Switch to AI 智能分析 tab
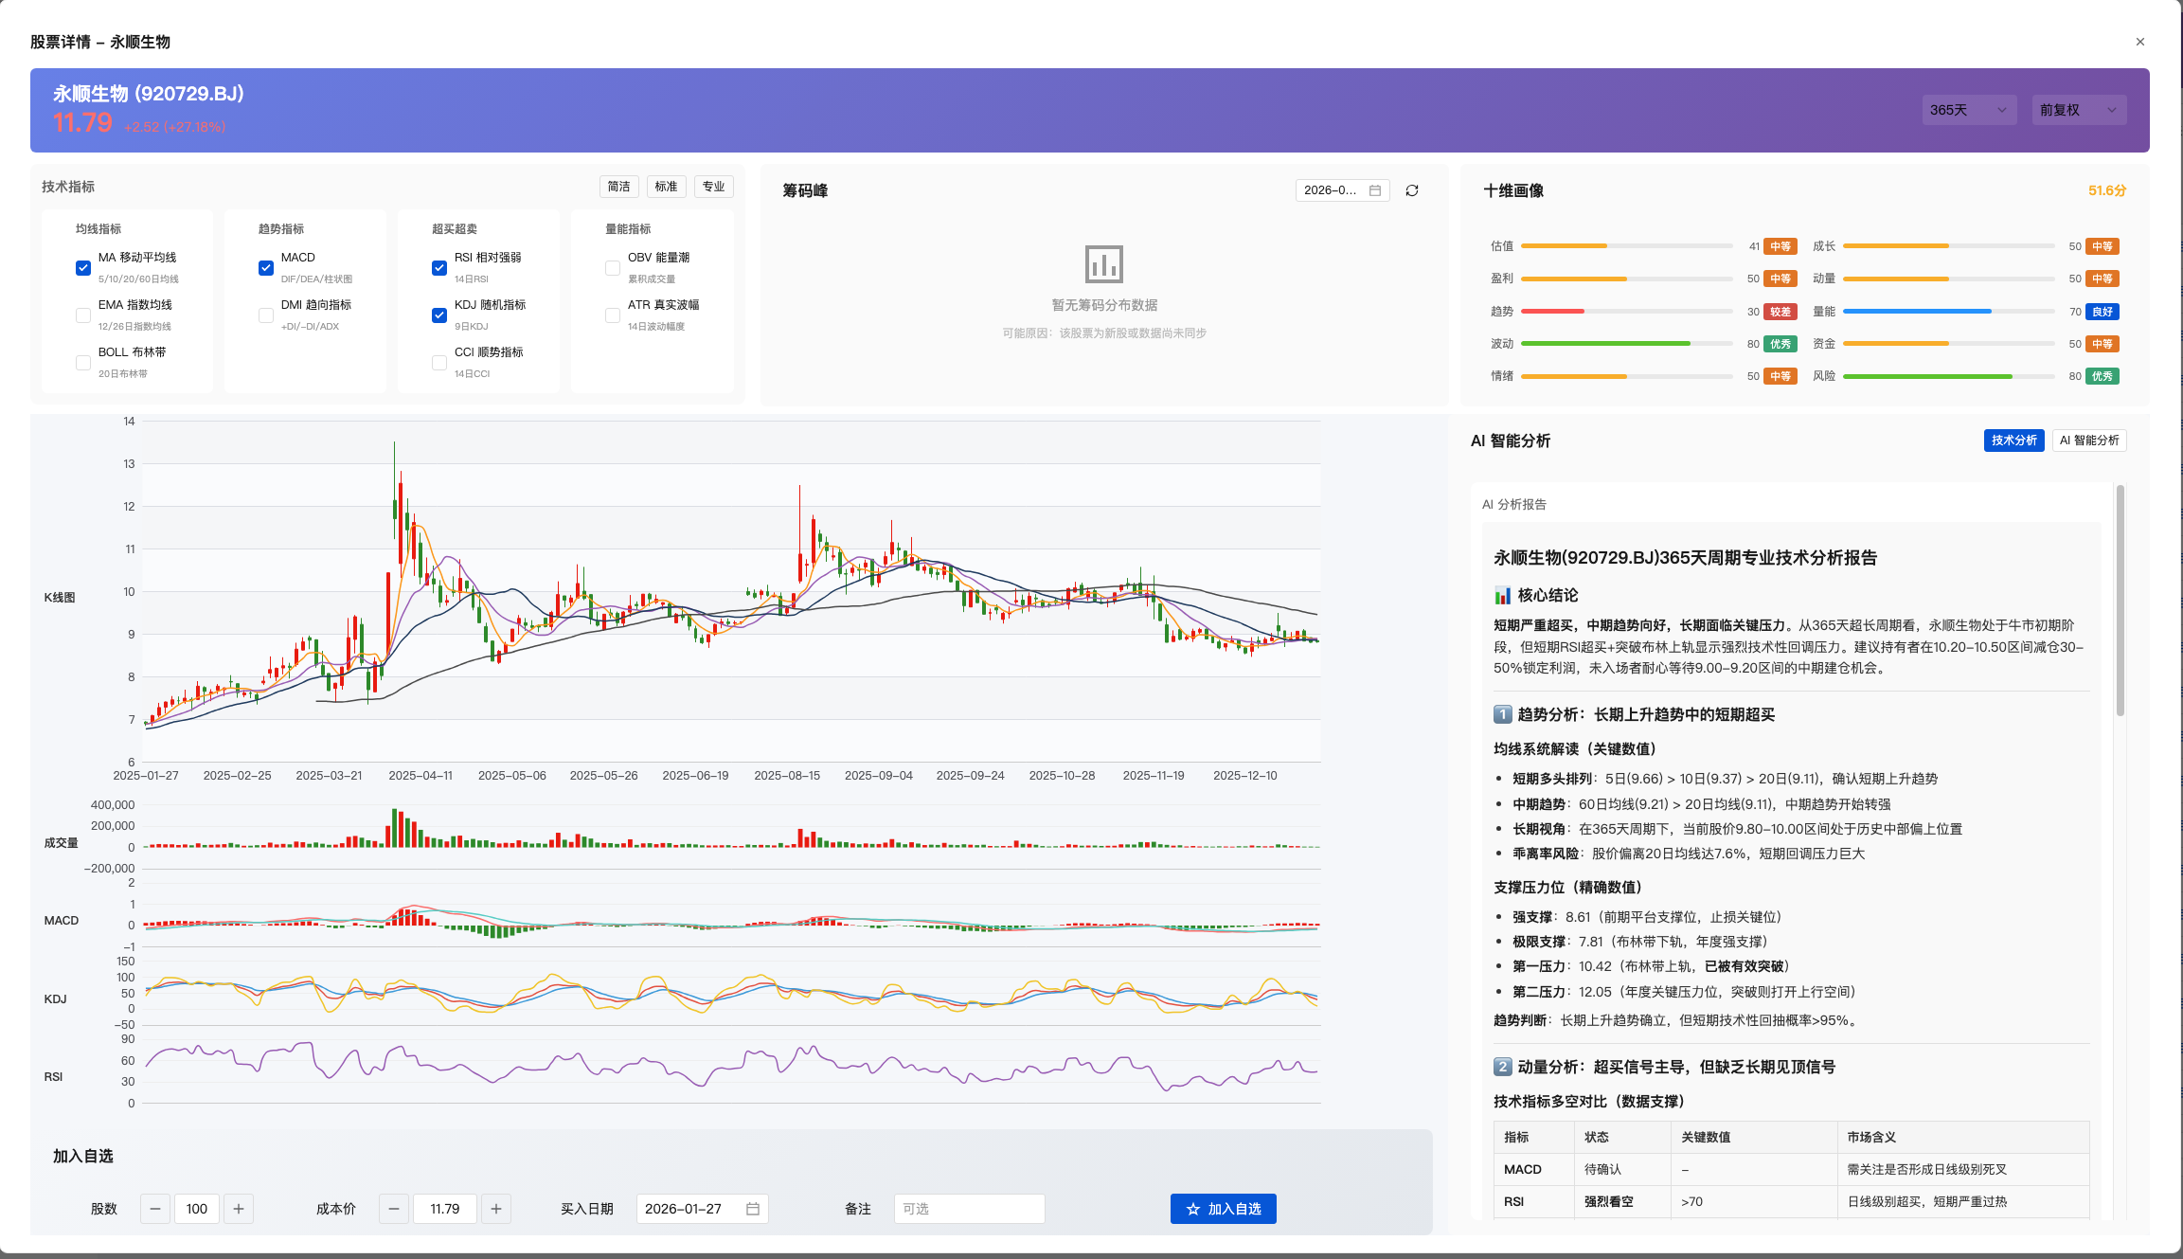 point(2089,441)
